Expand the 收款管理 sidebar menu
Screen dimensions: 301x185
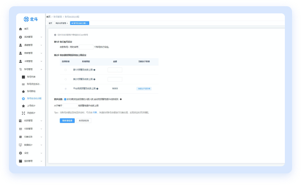[41, 121]
